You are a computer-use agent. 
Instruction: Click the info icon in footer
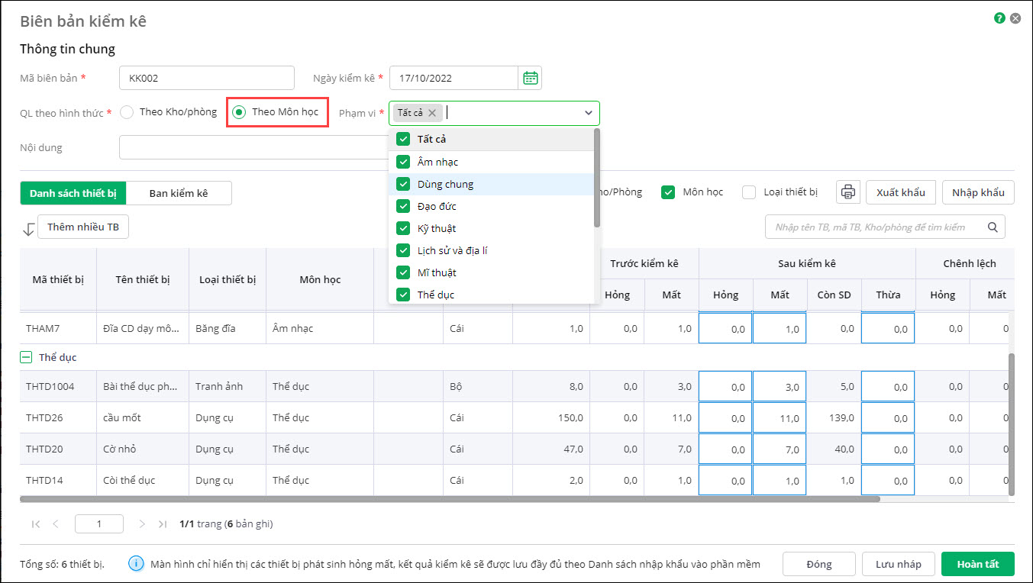click(x=137, y=564)
